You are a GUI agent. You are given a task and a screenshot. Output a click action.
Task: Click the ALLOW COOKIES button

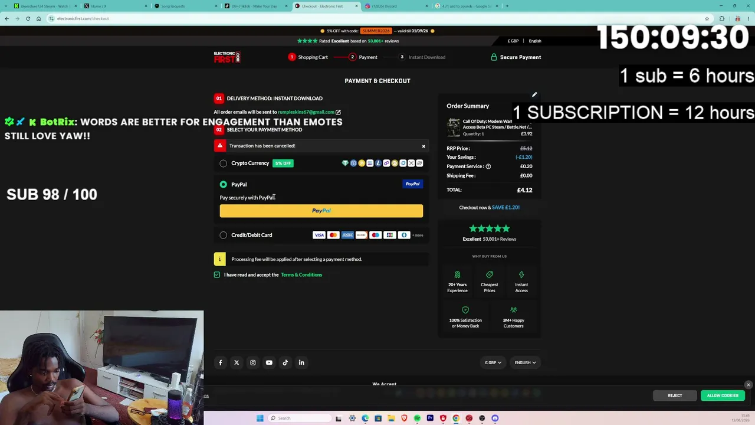(x=723, y=395)
